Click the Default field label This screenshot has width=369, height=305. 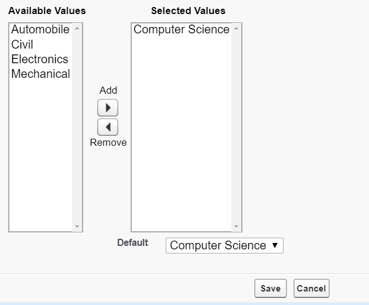132,242
